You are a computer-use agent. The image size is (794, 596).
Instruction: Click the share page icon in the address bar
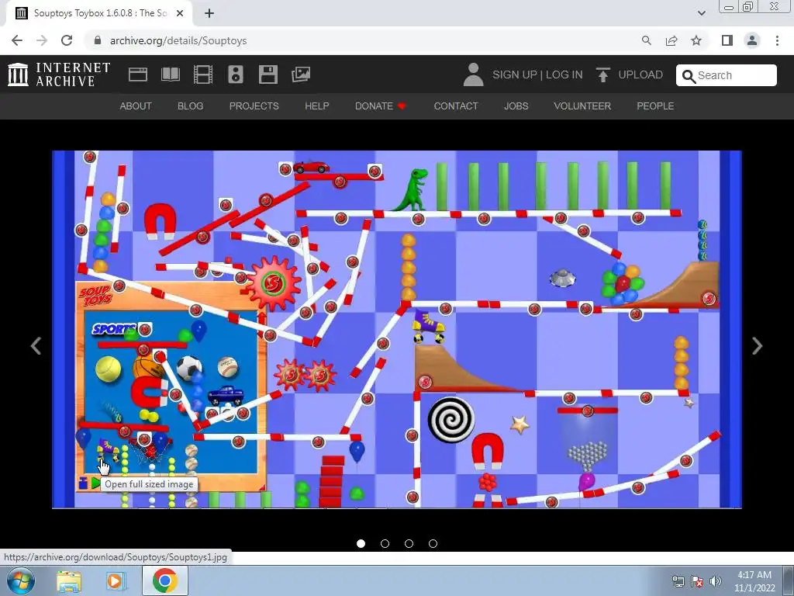click(x=671, y=40)
